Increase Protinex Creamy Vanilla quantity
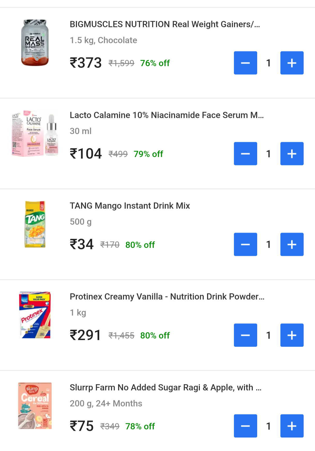The height and width of the screenshot is (451, 315). [x=292, y=335]
